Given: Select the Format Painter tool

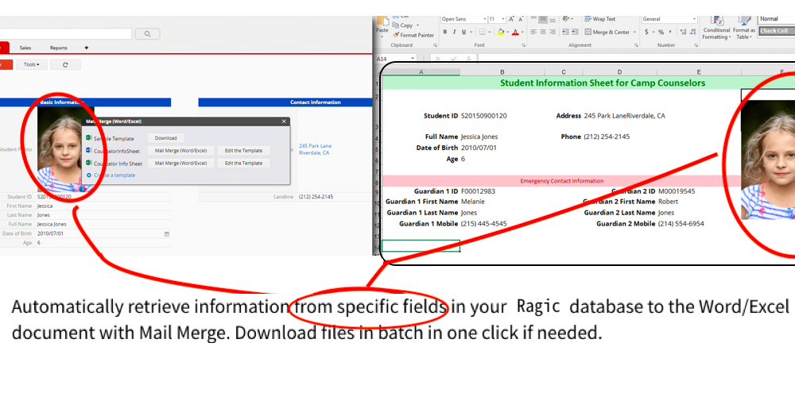Looking at the screenshot, I should pyautogui.click(x=413, y=36).
